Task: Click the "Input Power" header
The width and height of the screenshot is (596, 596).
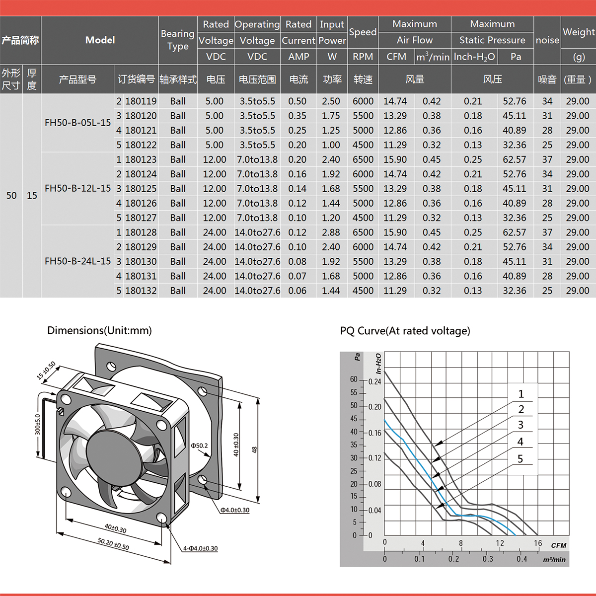Action: click(332, 32)
